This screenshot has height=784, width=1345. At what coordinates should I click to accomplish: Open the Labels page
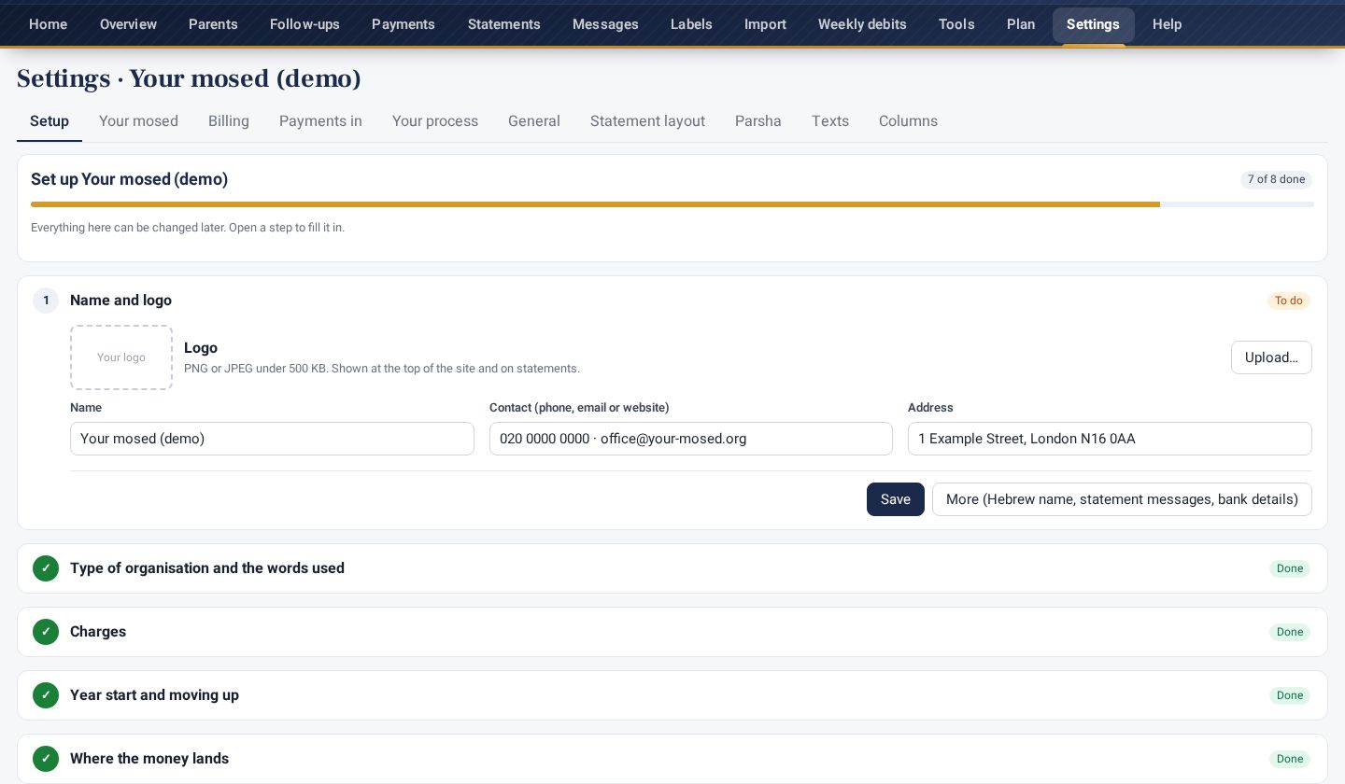[691, 24]
